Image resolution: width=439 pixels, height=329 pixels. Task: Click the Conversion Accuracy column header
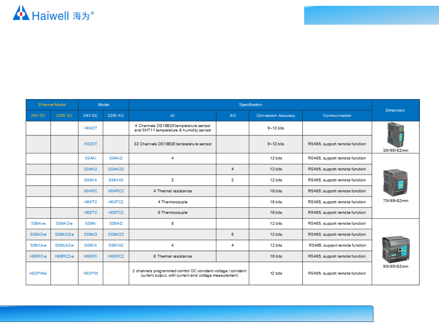276,116
